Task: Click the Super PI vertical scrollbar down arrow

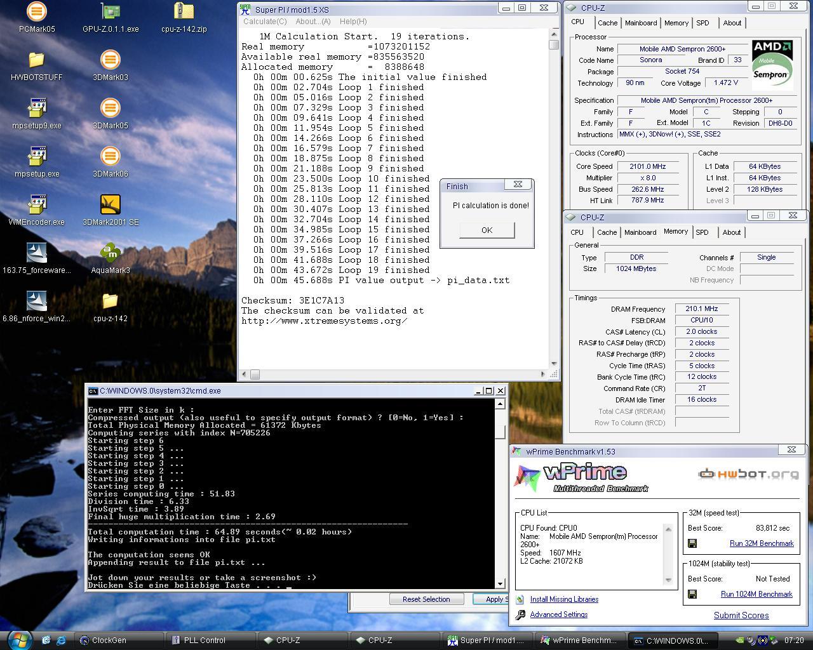Action: click(554, 364)
